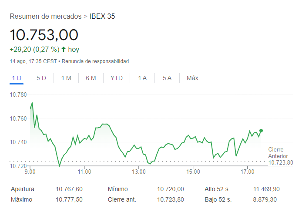The image size is (302, 209).
Task: Click the Apertura value 10.767,60
Action: tap(69, 189)
